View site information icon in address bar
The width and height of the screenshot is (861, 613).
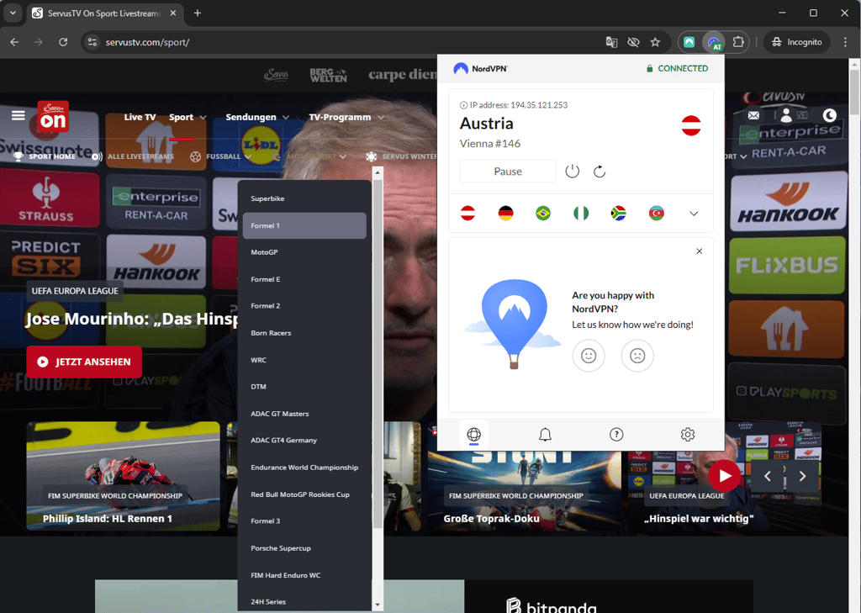[92, 42]
